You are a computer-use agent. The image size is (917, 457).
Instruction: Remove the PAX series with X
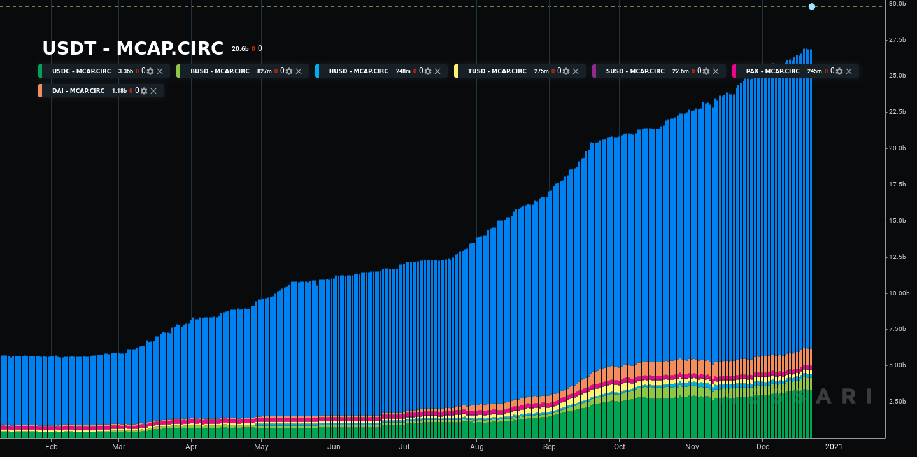(x=849, y=71)
